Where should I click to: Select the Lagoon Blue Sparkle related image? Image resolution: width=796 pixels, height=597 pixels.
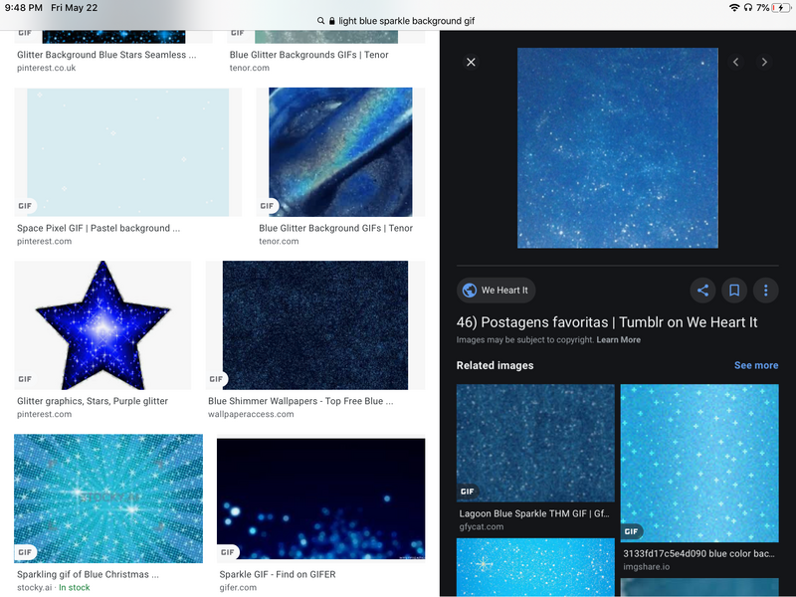coord(535,443)
